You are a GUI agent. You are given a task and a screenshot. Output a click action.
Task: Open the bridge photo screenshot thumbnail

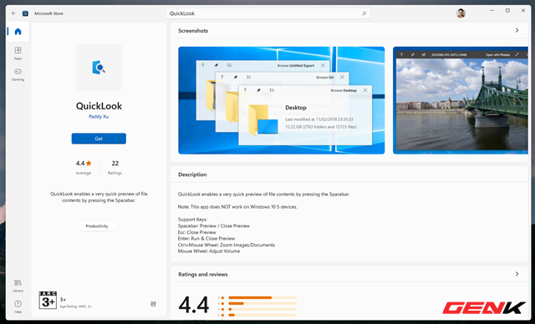[461, 100]
